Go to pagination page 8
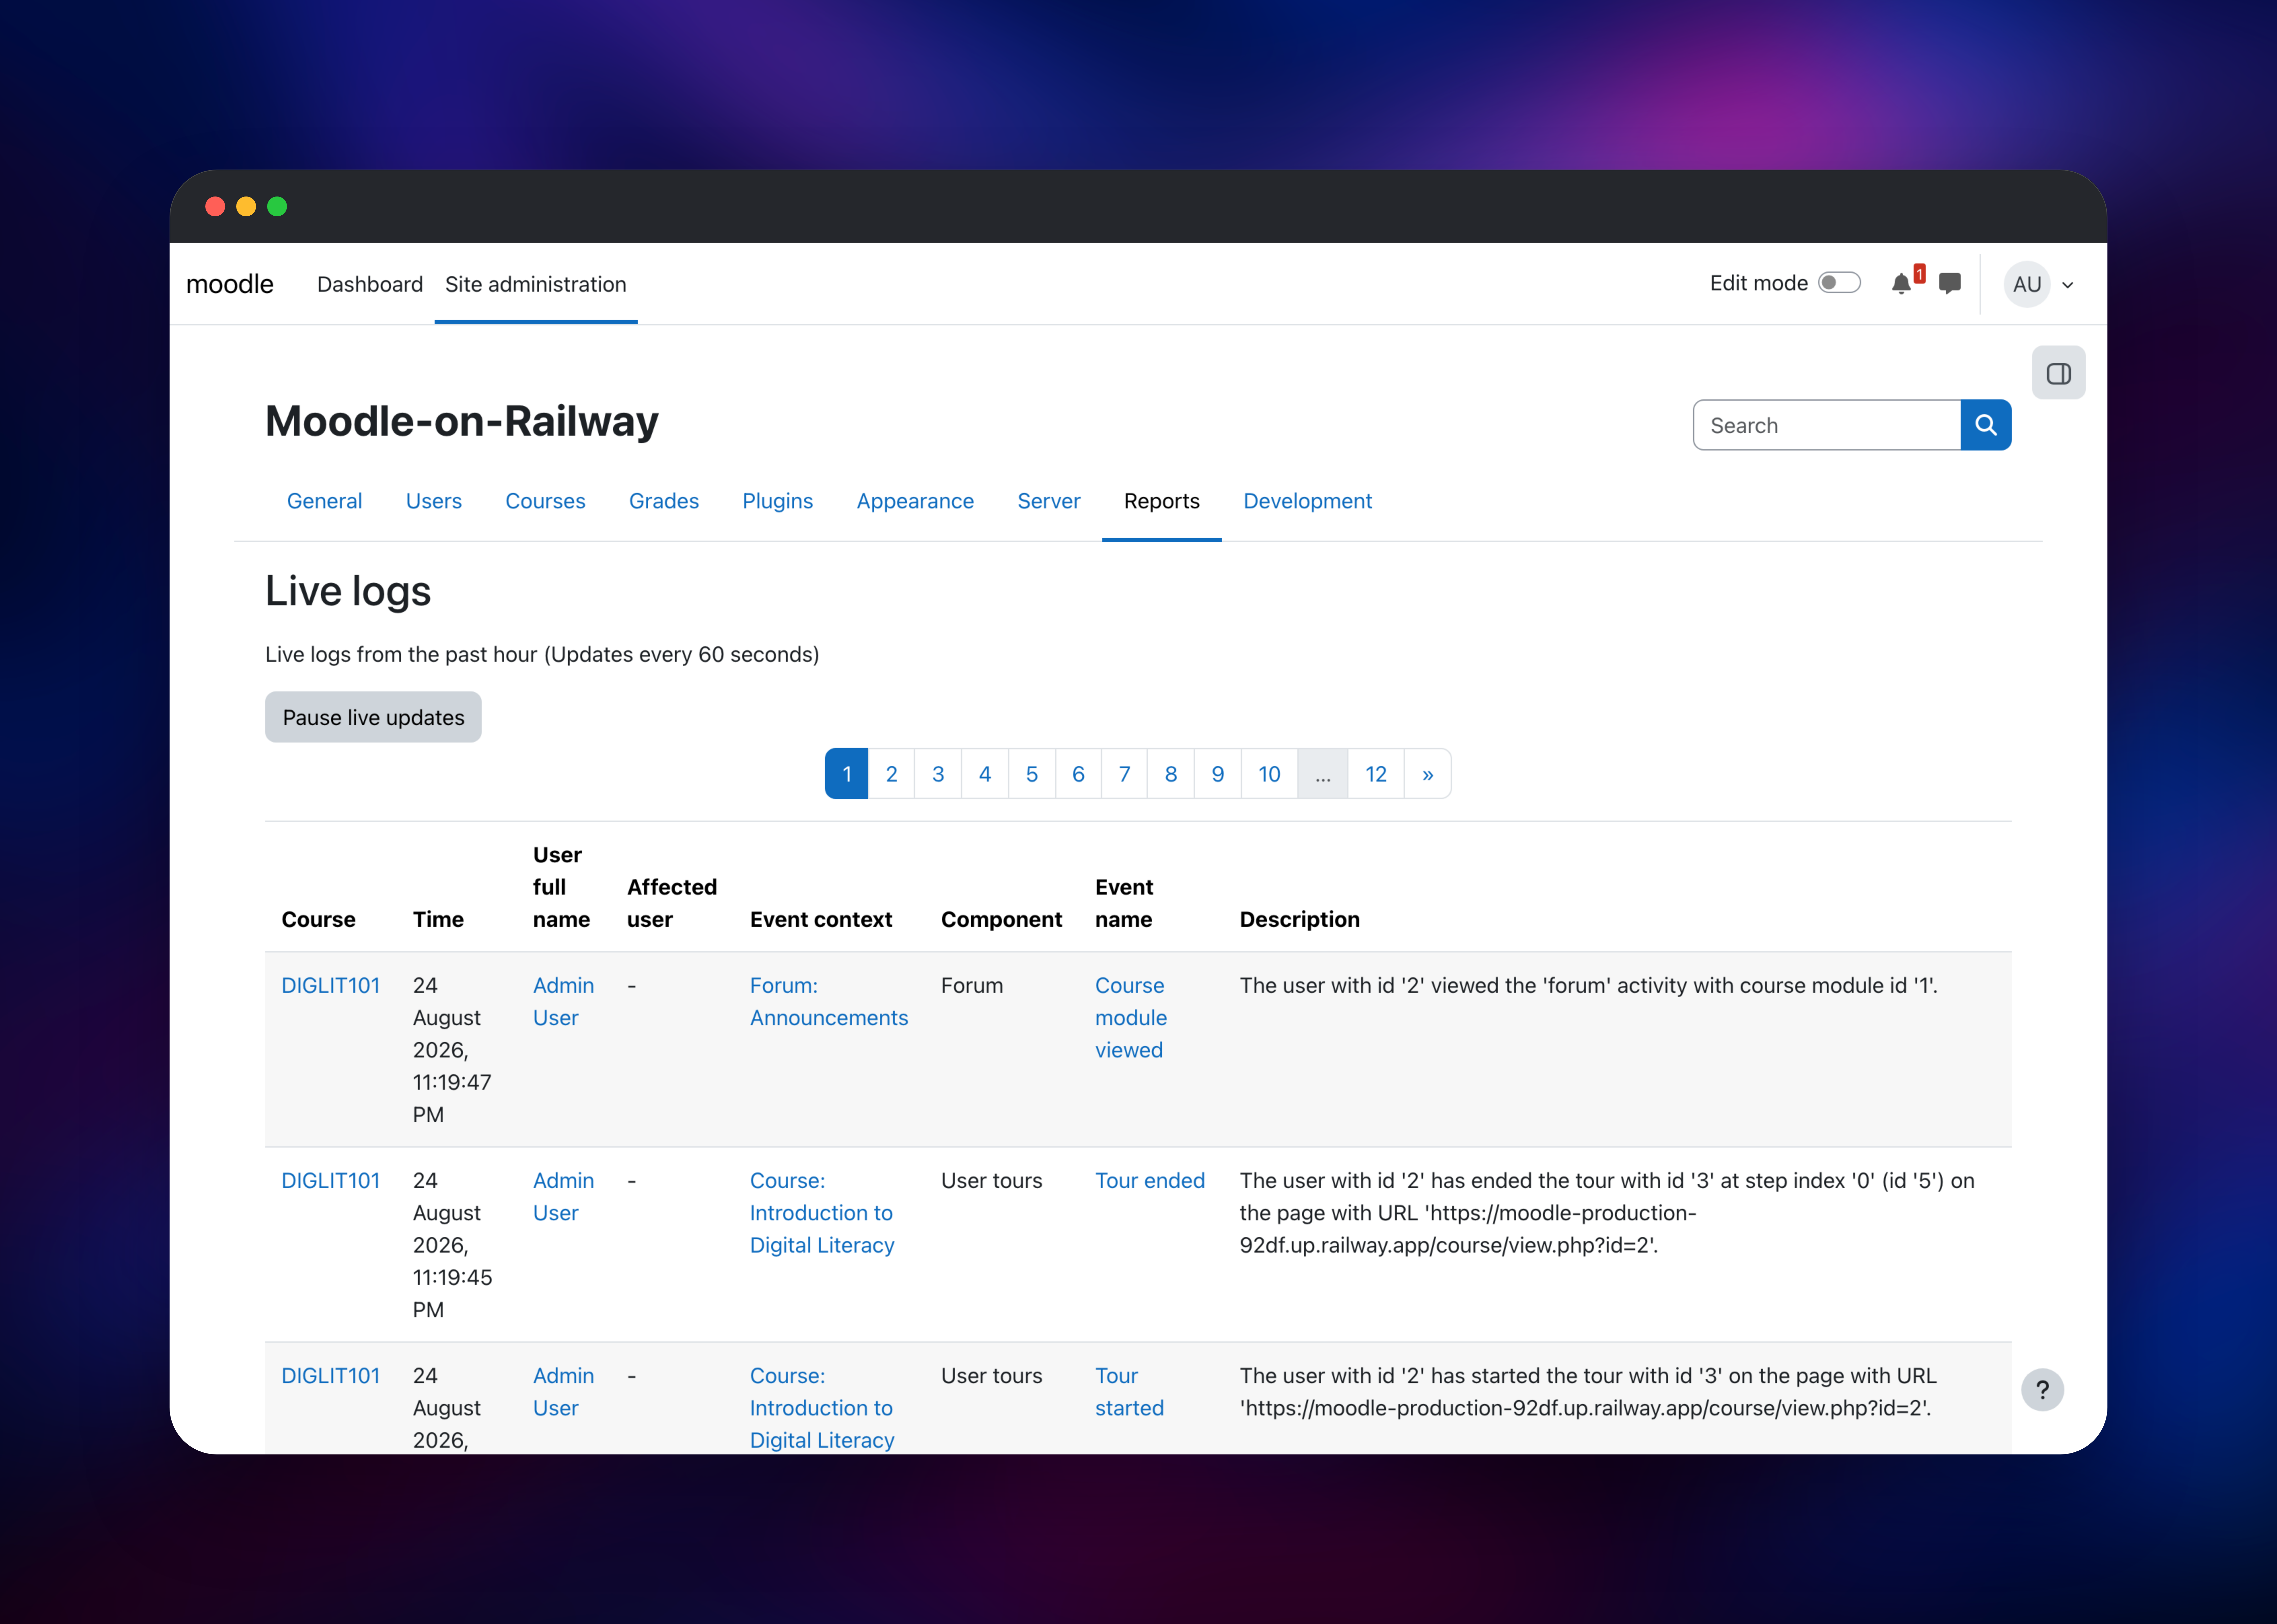 [1171, 774]
